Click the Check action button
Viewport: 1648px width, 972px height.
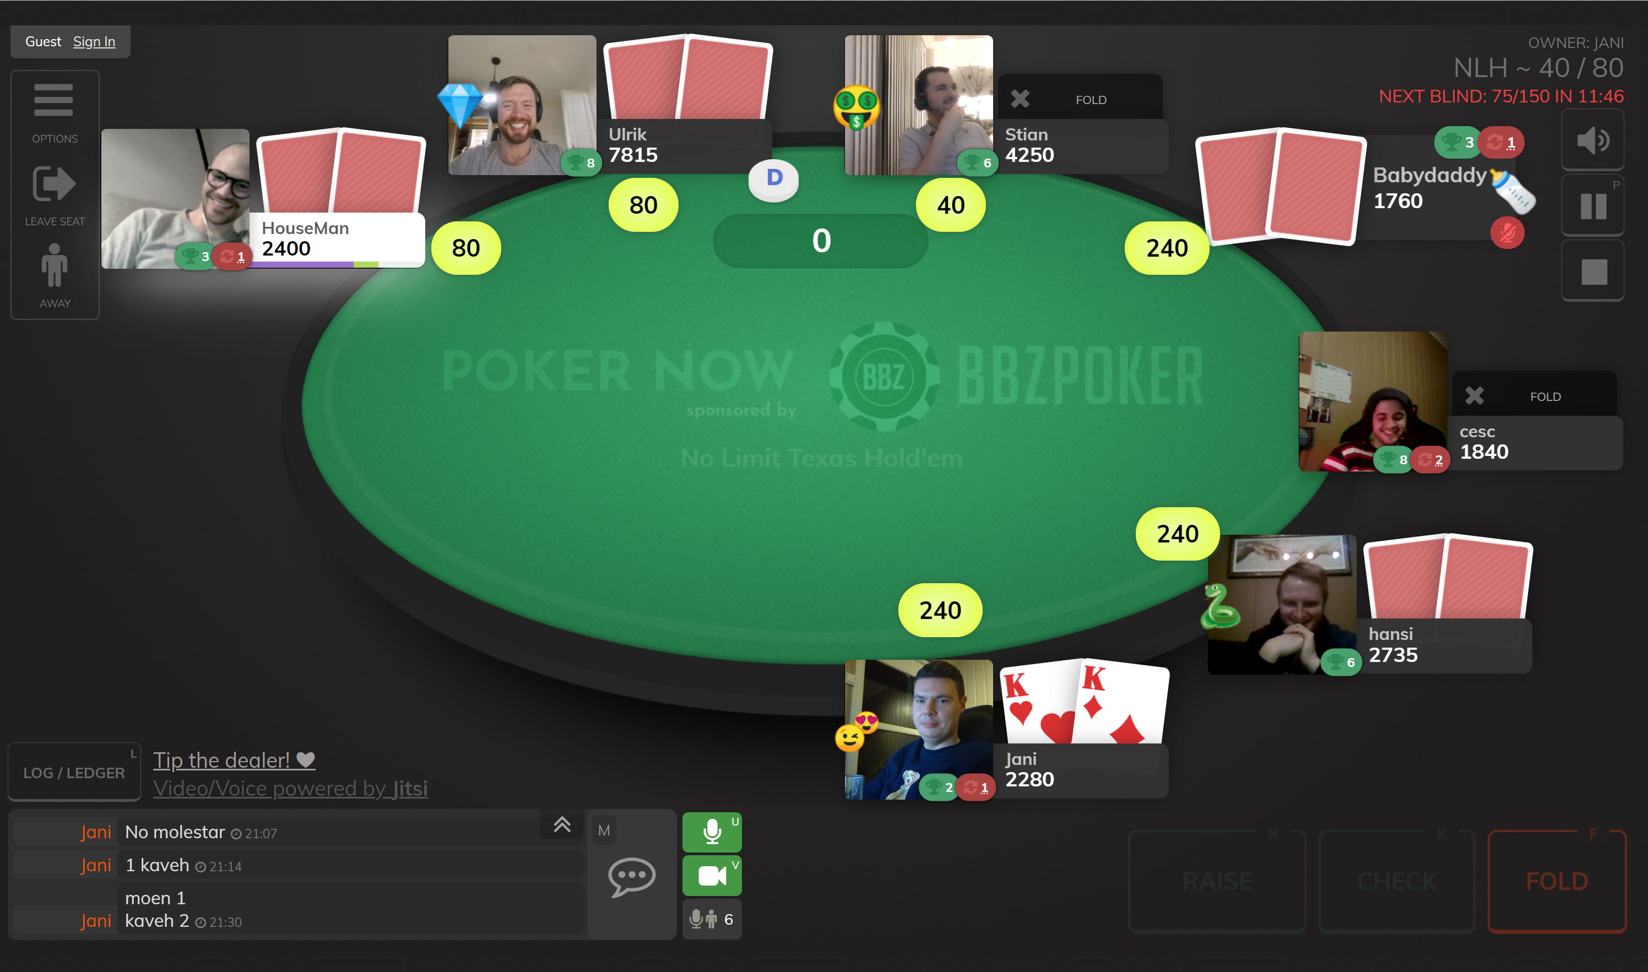pos(1396,881)
